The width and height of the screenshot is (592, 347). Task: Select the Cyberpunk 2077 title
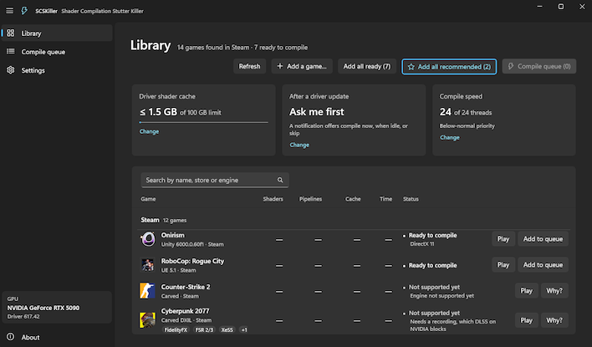(x=185, y=311)
